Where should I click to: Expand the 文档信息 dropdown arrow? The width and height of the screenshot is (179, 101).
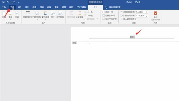[37, 19]
